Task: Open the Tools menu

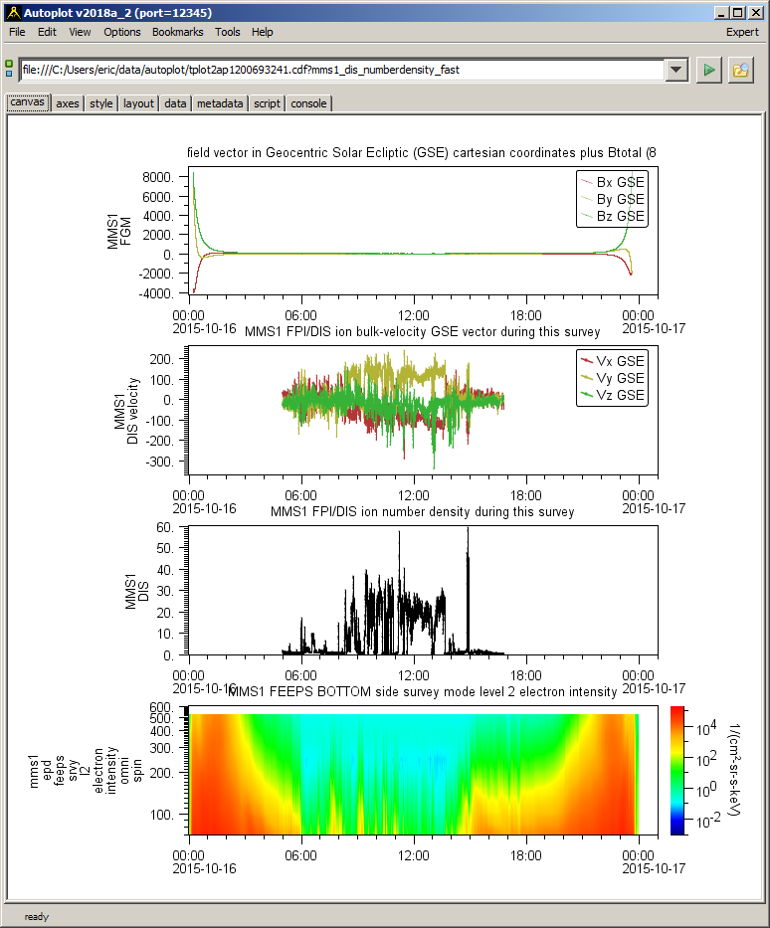Action: pyautogui.click(x=227, y=32)
